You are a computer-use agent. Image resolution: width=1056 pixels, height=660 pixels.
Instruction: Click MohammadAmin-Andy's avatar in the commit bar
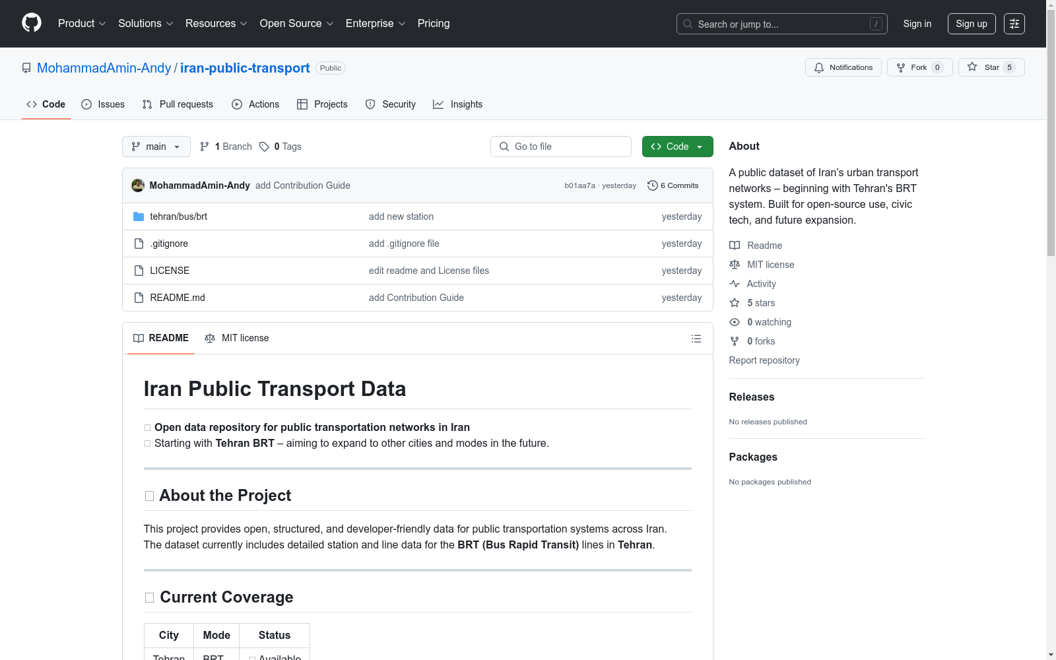[x=138, y=185]
